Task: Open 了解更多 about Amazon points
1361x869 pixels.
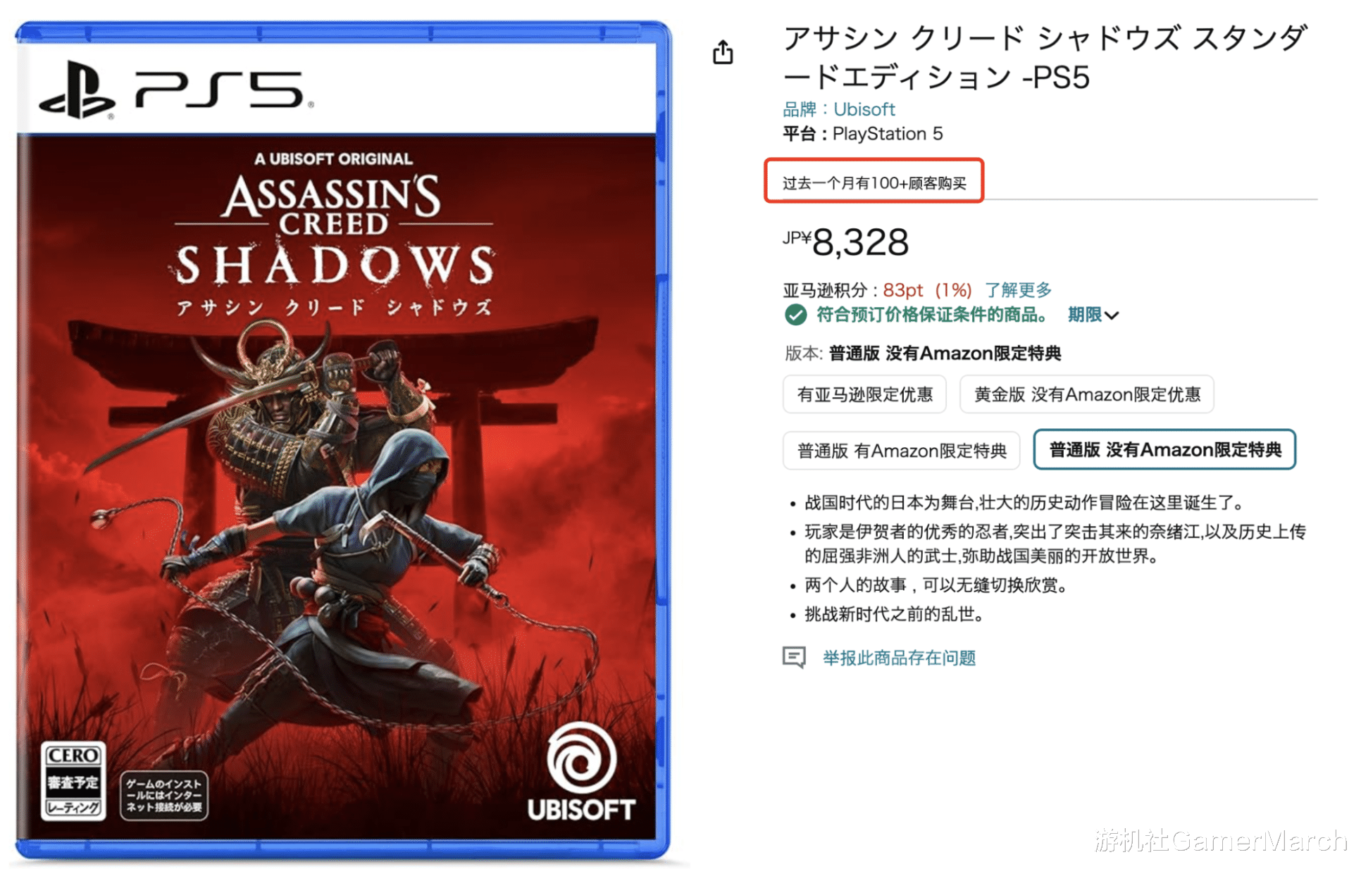Action: click(x=1018, y=290)
